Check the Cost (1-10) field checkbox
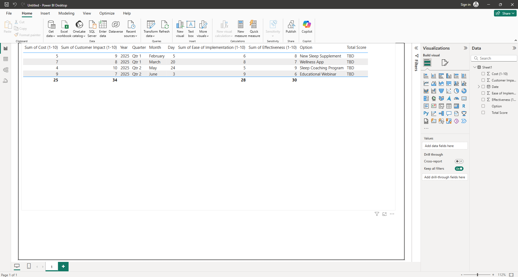Viewport: 518px width, 277px height. [x=483, y=74]
